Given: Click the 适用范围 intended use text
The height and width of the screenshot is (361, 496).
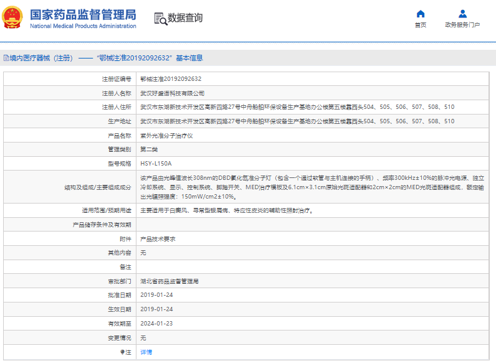Looking at the screenshot, I should pyautogui.click(x=227, y=210).
